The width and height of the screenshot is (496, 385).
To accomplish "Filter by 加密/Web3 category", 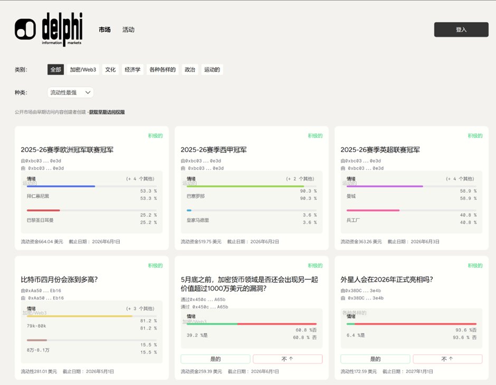I will 83,70.
